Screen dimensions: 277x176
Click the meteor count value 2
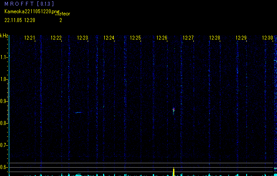pos(61,20)
